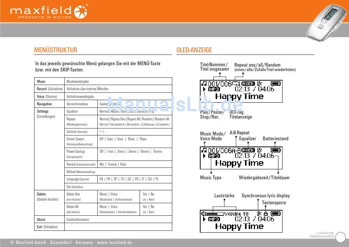Viewport: 349px width, 247px height.
Task: Select 'Off | 3sec. | 5sec. | 10sec. | 15sec.' cell
Action: [135, 142]
